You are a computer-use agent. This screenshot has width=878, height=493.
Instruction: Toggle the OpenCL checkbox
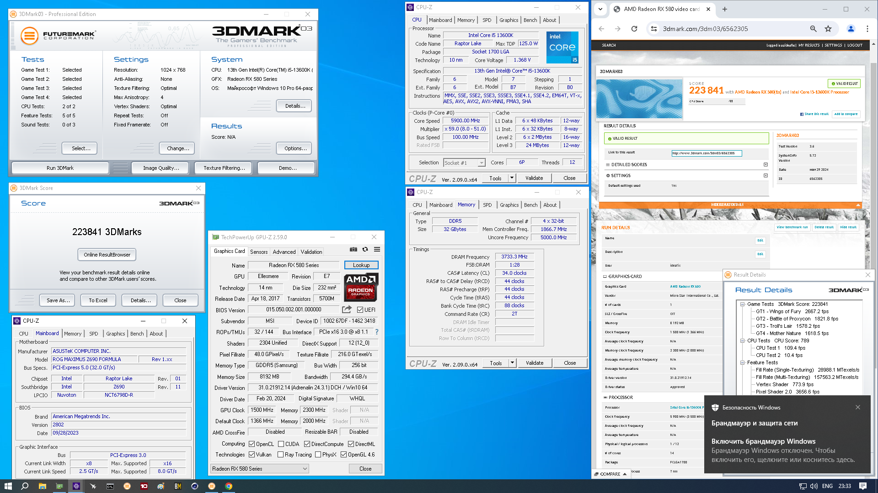(252, 444)
